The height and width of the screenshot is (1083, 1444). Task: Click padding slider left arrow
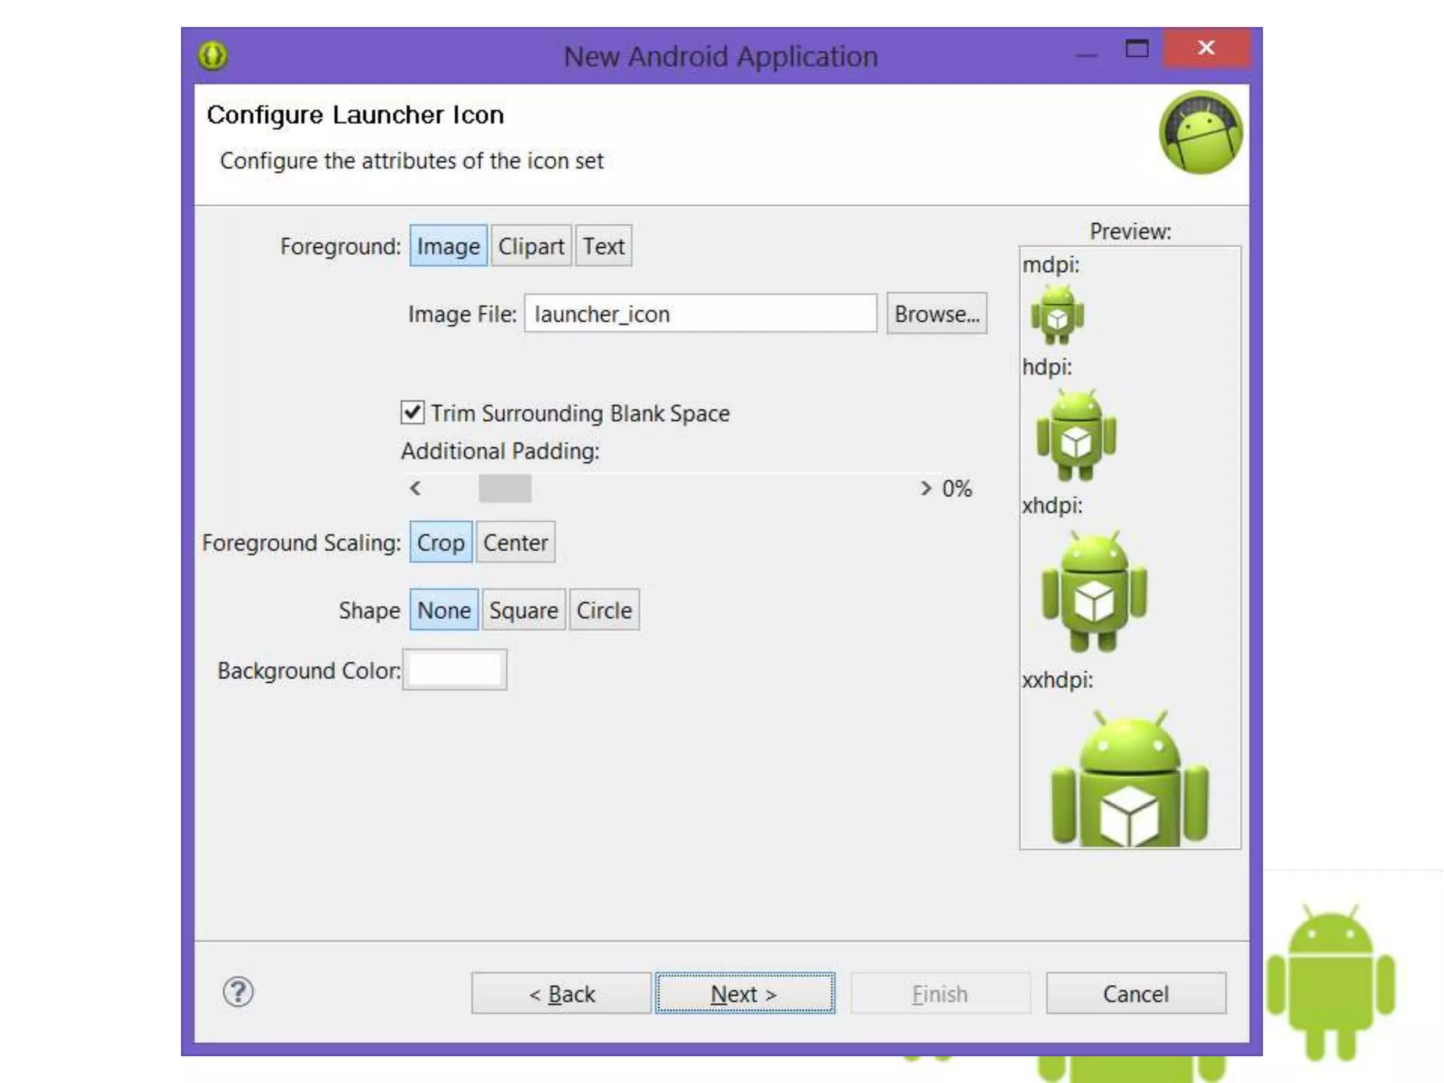tap(415, 488)
